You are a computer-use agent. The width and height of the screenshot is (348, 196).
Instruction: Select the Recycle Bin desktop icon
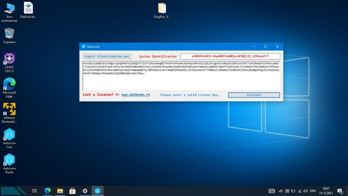pyautogui.click(x=9, y=34)
